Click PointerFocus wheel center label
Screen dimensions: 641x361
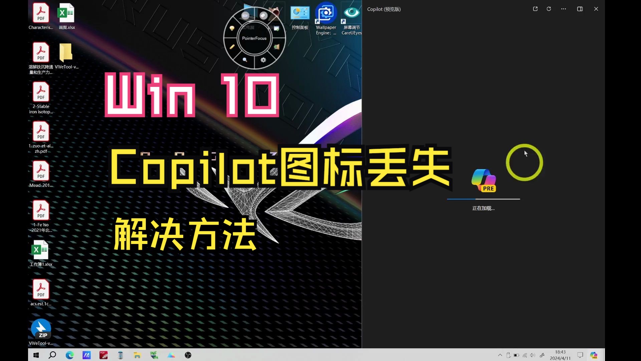[254, 38]
